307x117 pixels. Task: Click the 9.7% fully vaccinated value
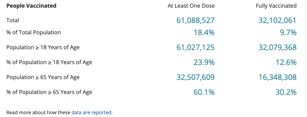tap(288, 32)
